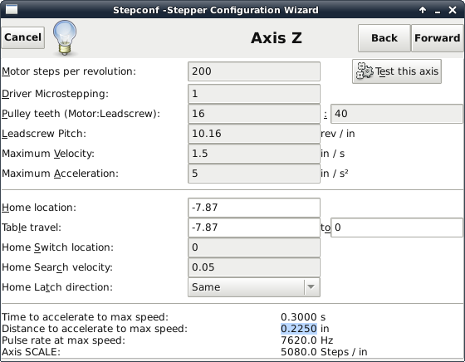
Task: Go Back to the previous wizard page
Action: [384, 38]
